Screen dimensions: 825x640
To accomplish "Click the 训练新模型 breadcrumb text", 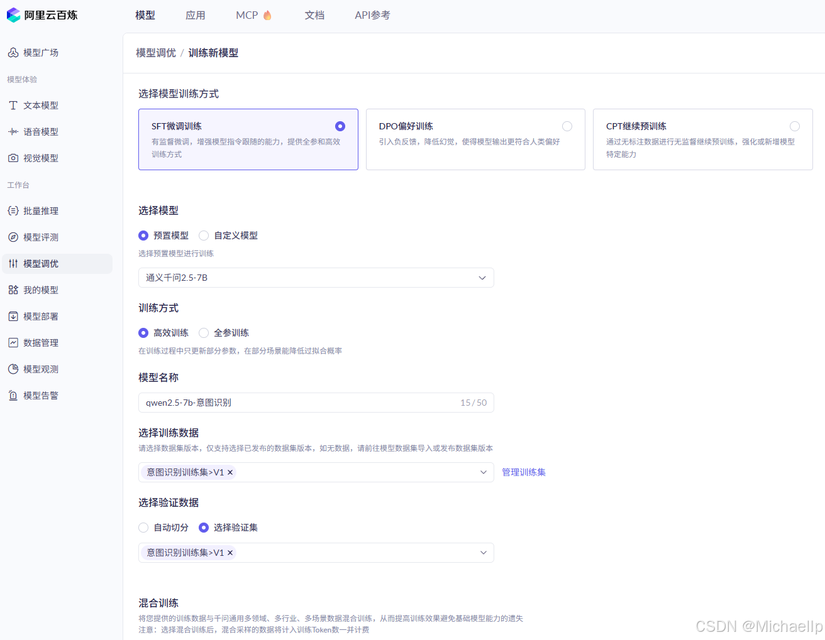I will click(213, 53).
